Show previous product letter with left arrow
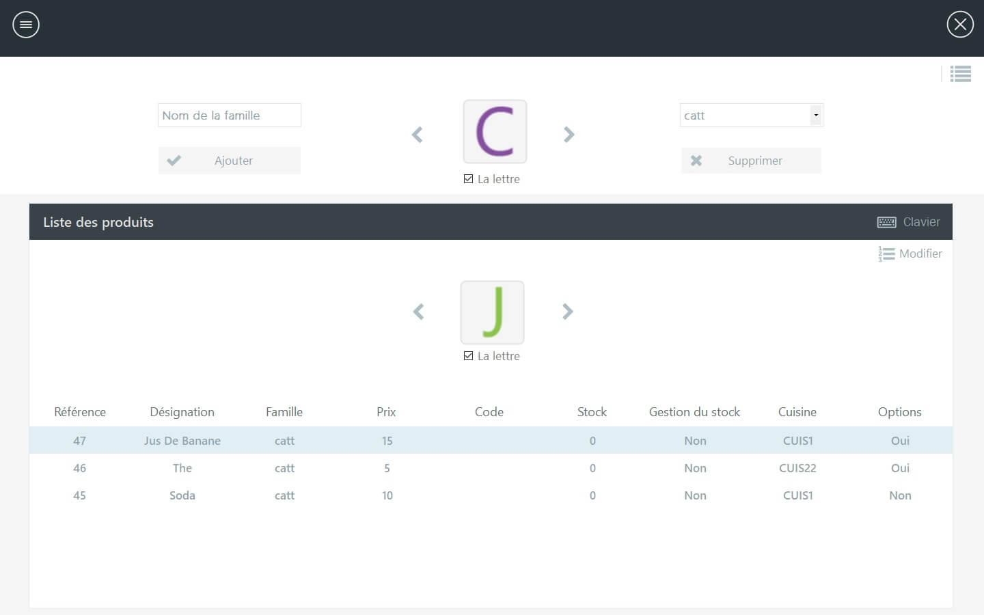Viewport: 984px width, 615px height. click(x=419, y=312)
